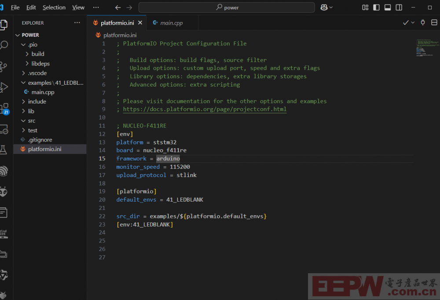Click the PlatformIO build checkmark
Image resolution: width=440 pixels, height=300 pixels.
(x=406, y=23)
